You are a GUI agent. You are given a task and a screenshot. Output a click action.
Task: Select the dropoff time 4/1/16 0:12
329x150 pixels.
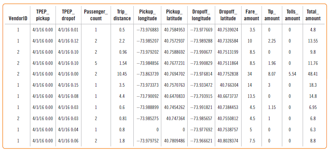(x=68, y=41)
